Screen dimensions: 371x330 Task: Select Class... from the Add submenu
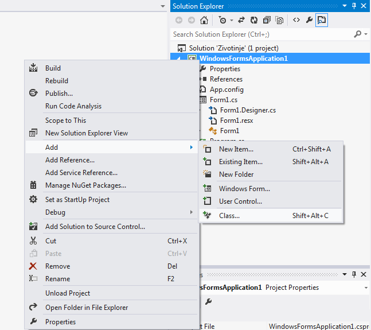coord(229,216)
